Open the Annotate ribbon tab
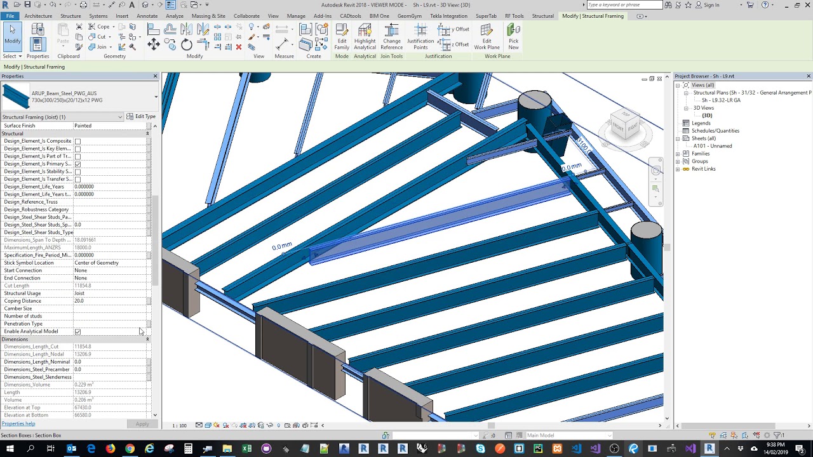 click(x=147, y=16)
